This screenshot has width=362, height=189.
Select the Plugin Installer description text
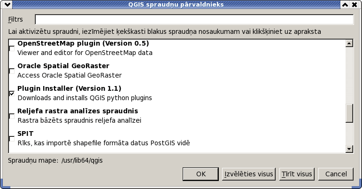pyautogui.click(x=85, y=98)
